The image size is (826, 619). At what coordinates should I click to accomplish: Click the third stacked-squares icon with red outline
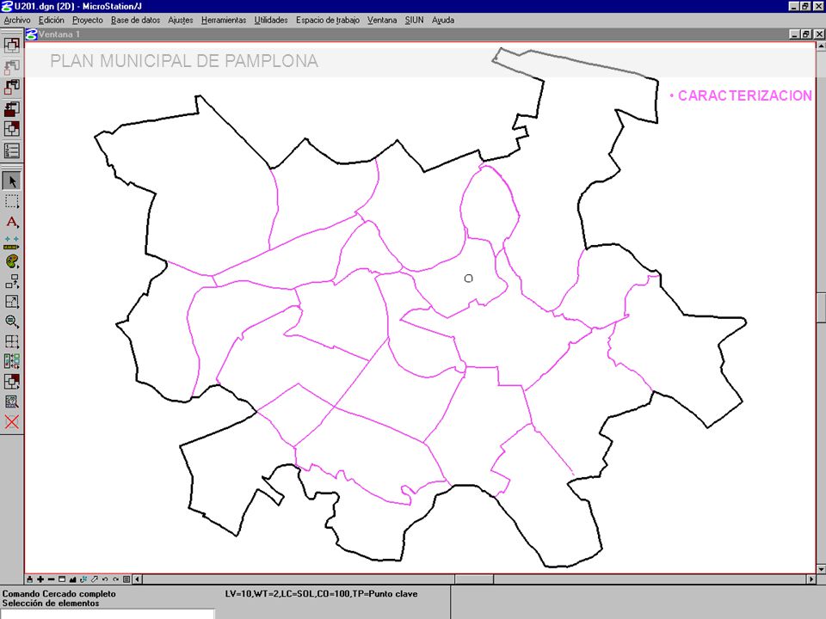click(x=11, y=87)
